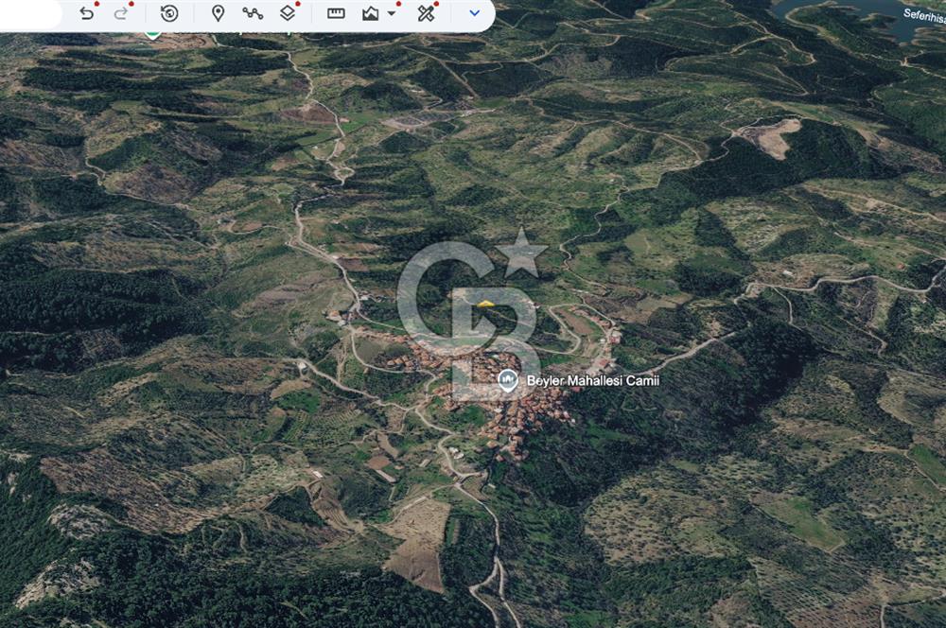Select the yellow highlighted parcel polygon
Screen dimensions: 946x628
click(x=485, y=304)
